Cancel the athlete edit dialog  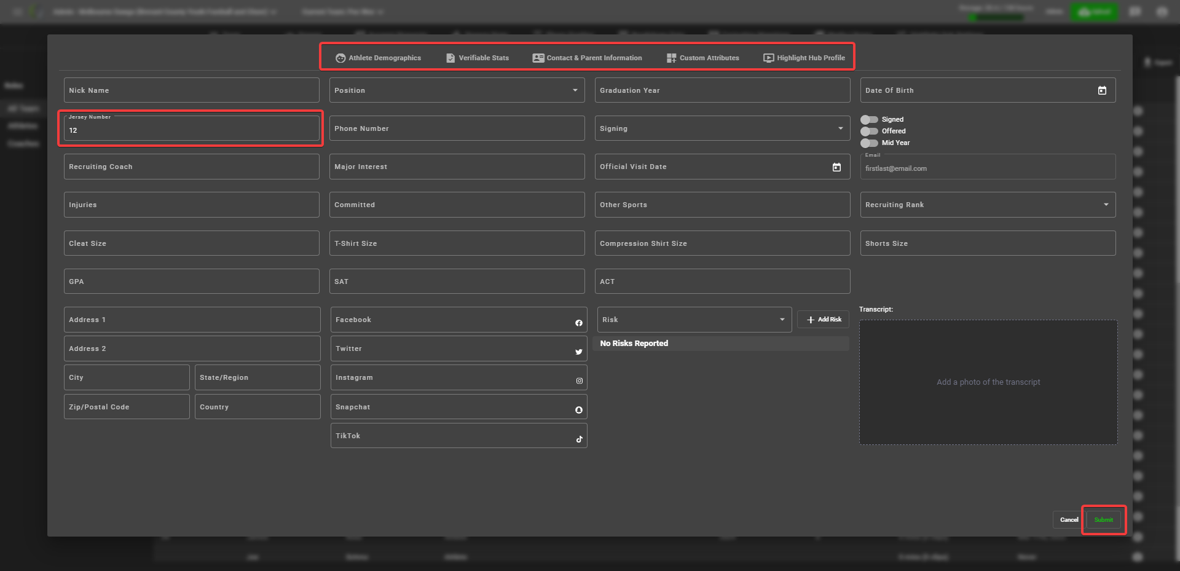click(1069, 520)
